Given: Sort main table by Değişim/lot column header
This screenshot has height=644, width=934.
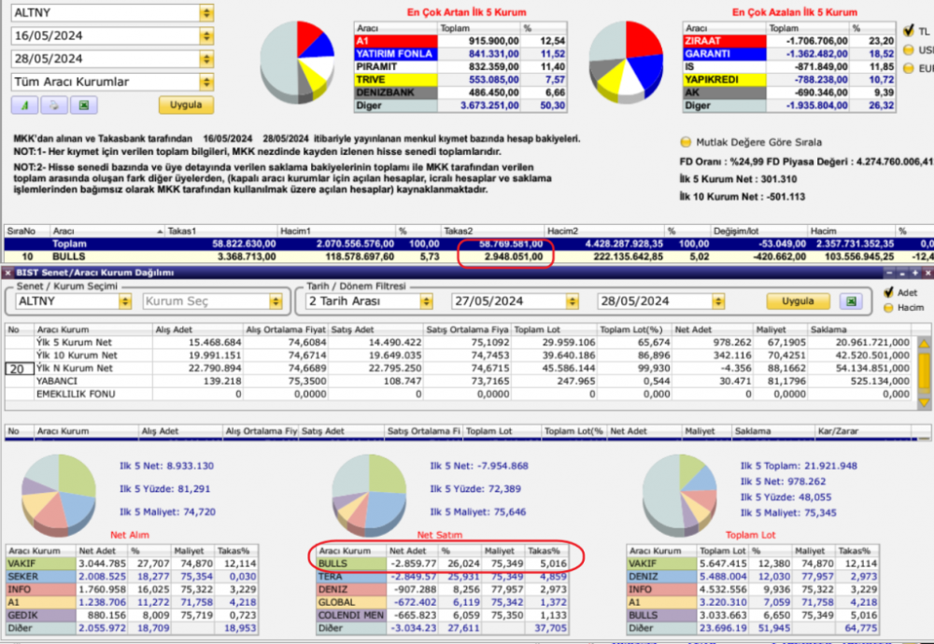Looking at the screenshot, I should [x=758, y=231].
